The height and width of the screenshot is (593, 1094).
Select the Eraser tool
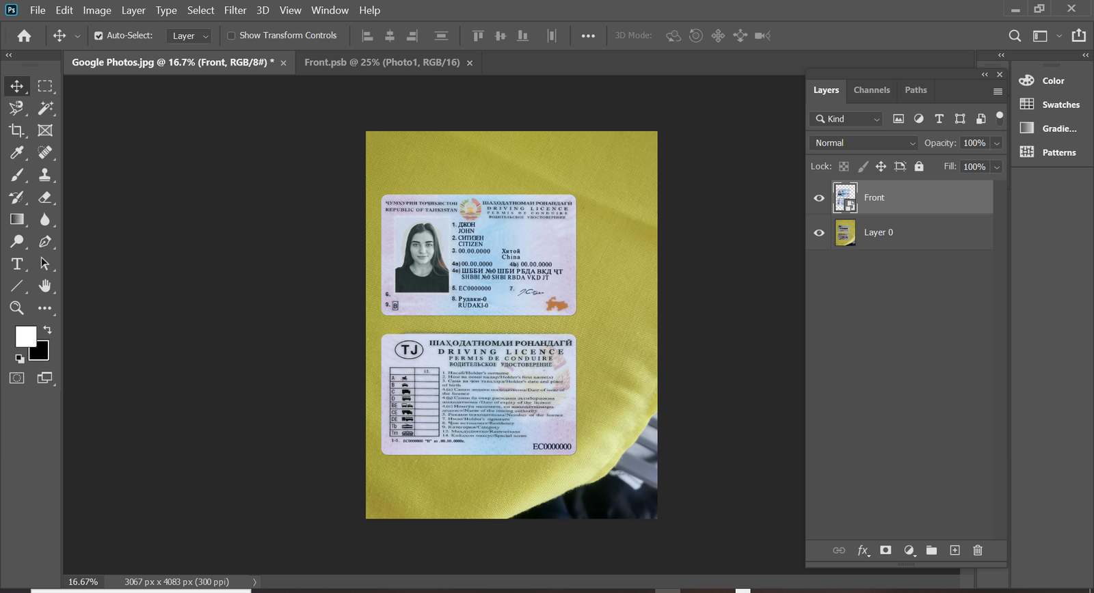click(45, 197)
